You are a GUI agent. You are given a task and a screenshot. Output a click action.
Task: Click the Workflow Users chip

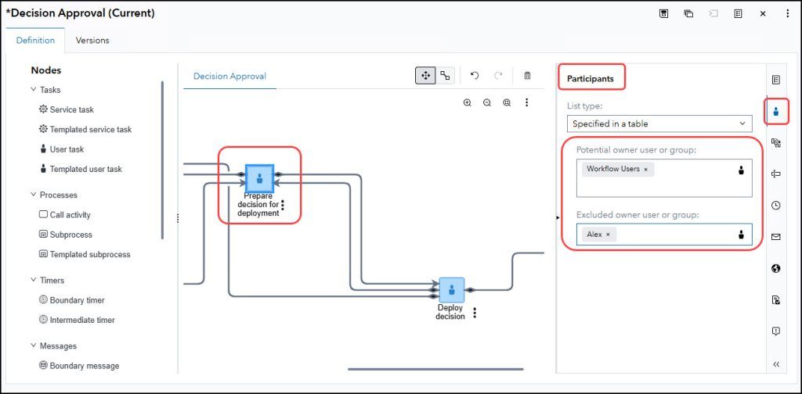[x=612, y=169]
